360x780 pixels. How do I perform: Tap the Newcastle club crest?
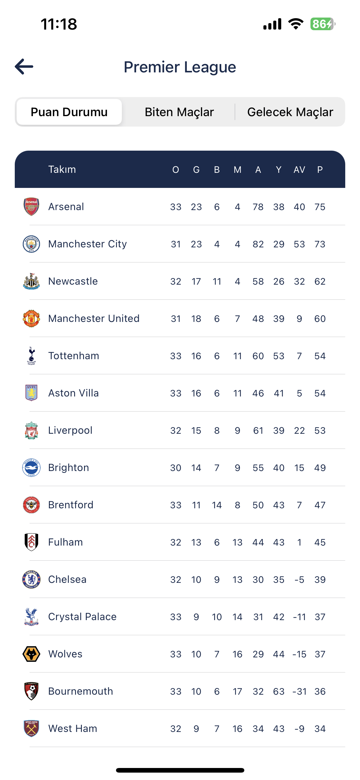[x=31, y=281]
